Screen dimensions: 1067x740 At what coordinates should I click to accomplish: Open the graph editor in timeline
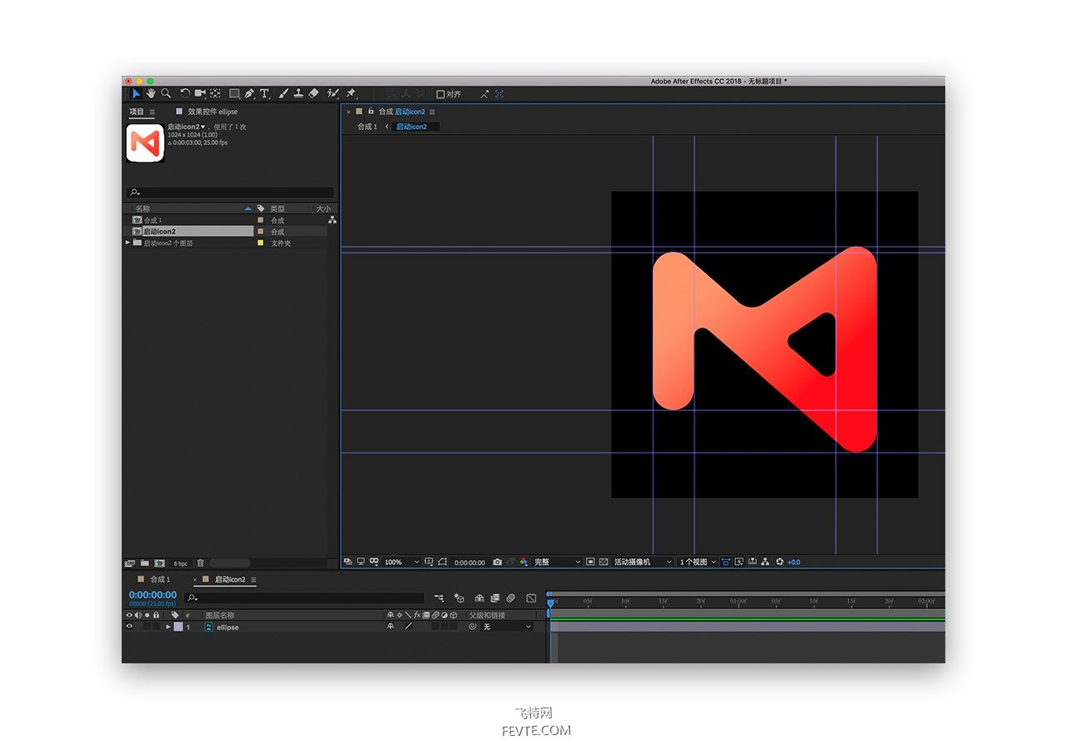(531, 597)
